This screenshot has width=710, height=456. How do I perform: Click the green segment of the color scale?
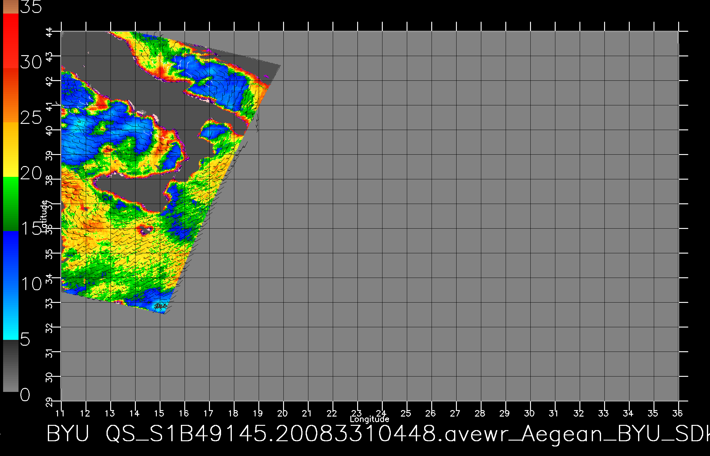coord(11,204)
